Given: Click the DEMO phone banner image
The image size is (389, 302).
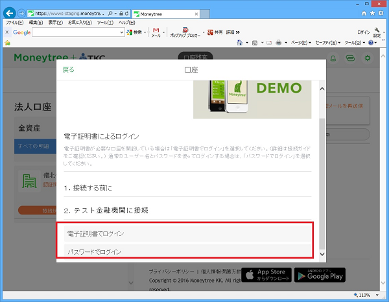Looking at the screenshot, I should (x=252, y=99).
